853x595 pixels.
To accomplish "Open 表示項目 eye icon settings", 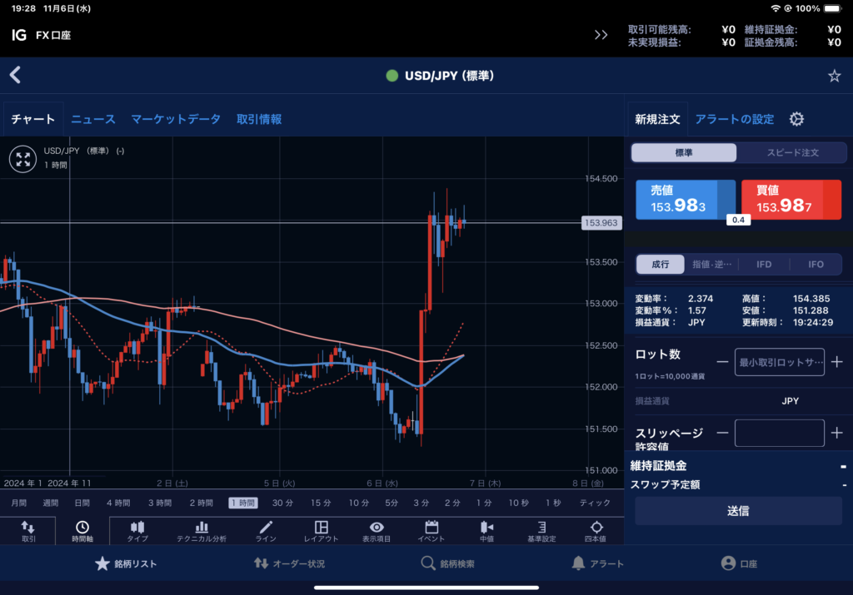I will tap(377, 531).
